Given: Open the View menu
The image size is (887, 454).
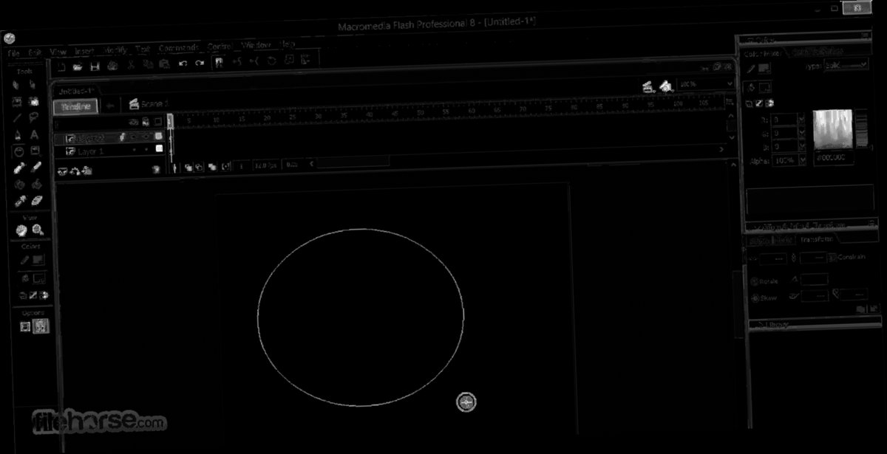Looking at the screenshot, I should tap(58, 52).
